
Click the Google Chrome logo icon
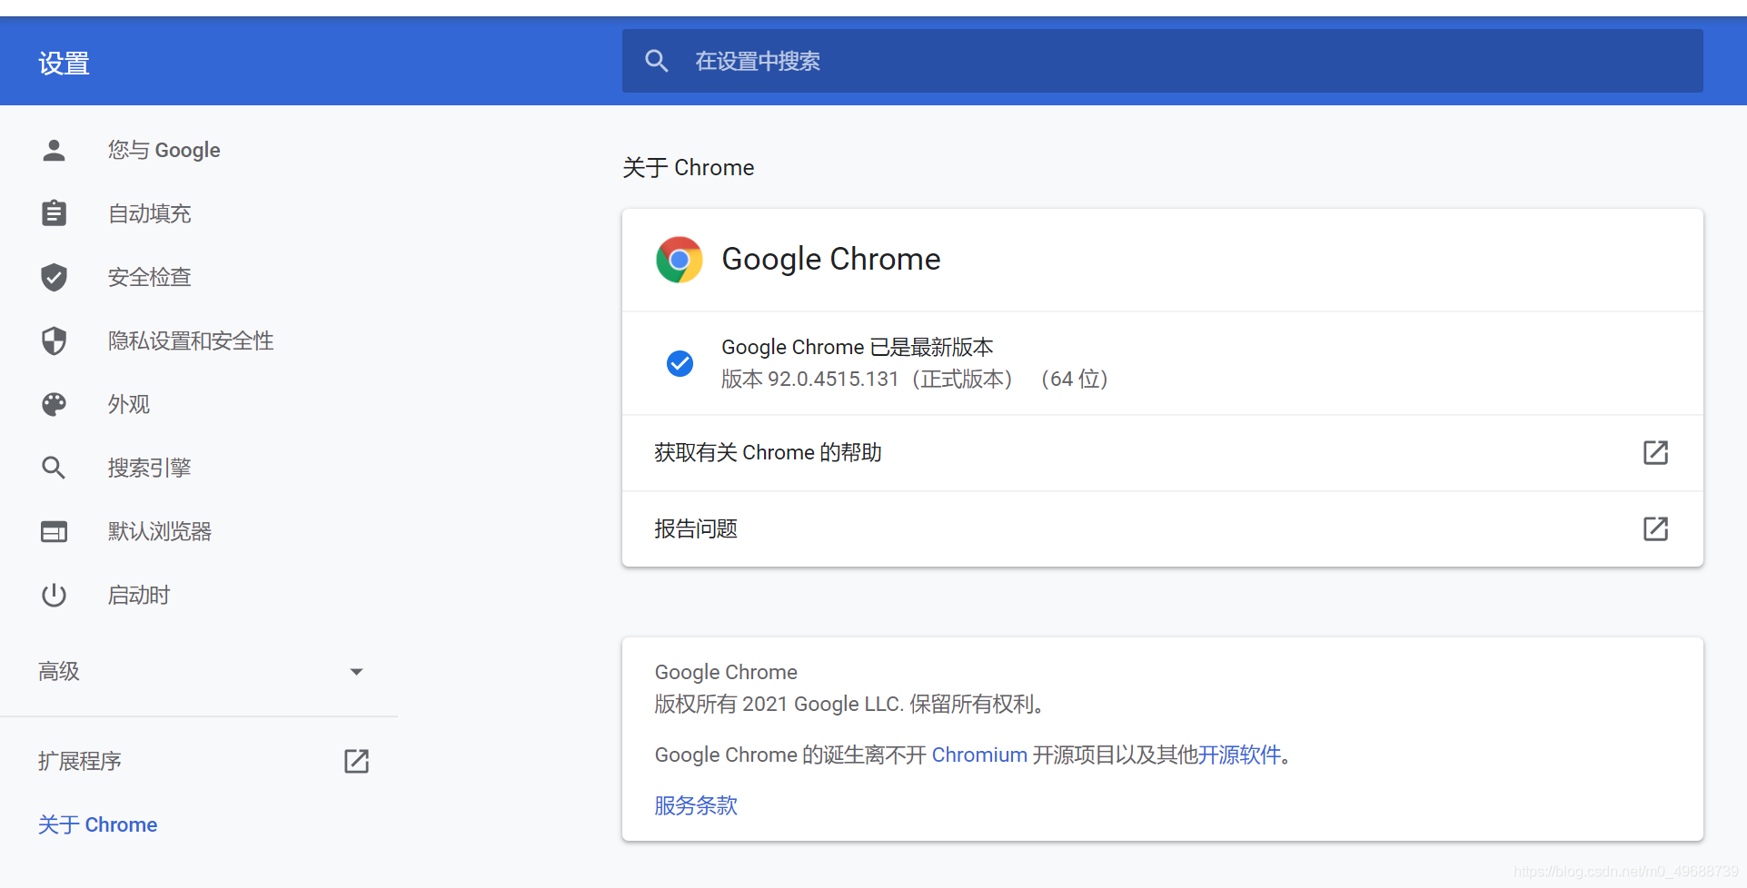pyautogui.click(x=680, y=260)
